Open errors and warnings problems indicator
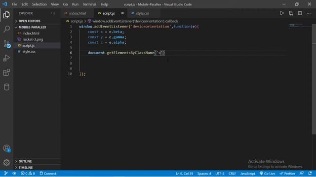Screen dimensions: 316x177 point(28,174)
